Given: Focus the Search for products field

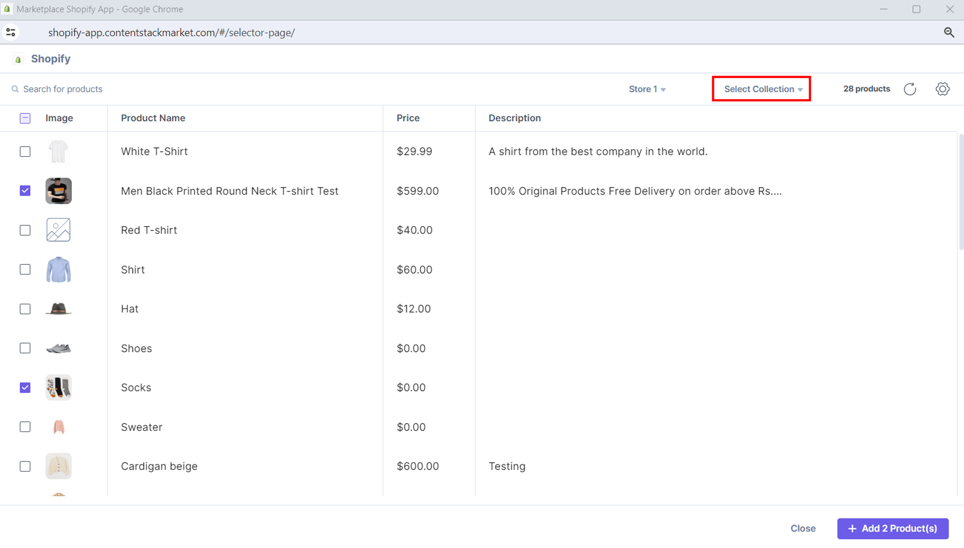Looking at the screenshot, I should (x=63, y=89).
